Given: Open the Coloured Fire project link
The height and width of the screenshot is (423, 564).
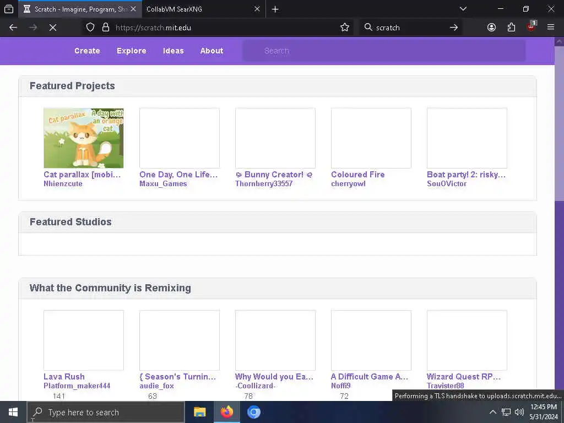Looking at the screenshot, I should coord(357,175).
